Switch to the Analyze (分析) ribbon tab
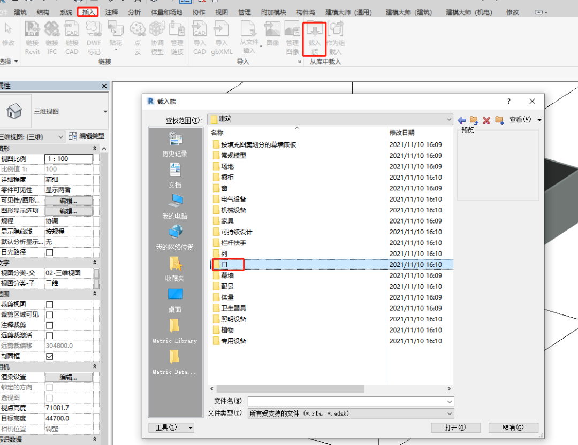 [x=134, y=12]
